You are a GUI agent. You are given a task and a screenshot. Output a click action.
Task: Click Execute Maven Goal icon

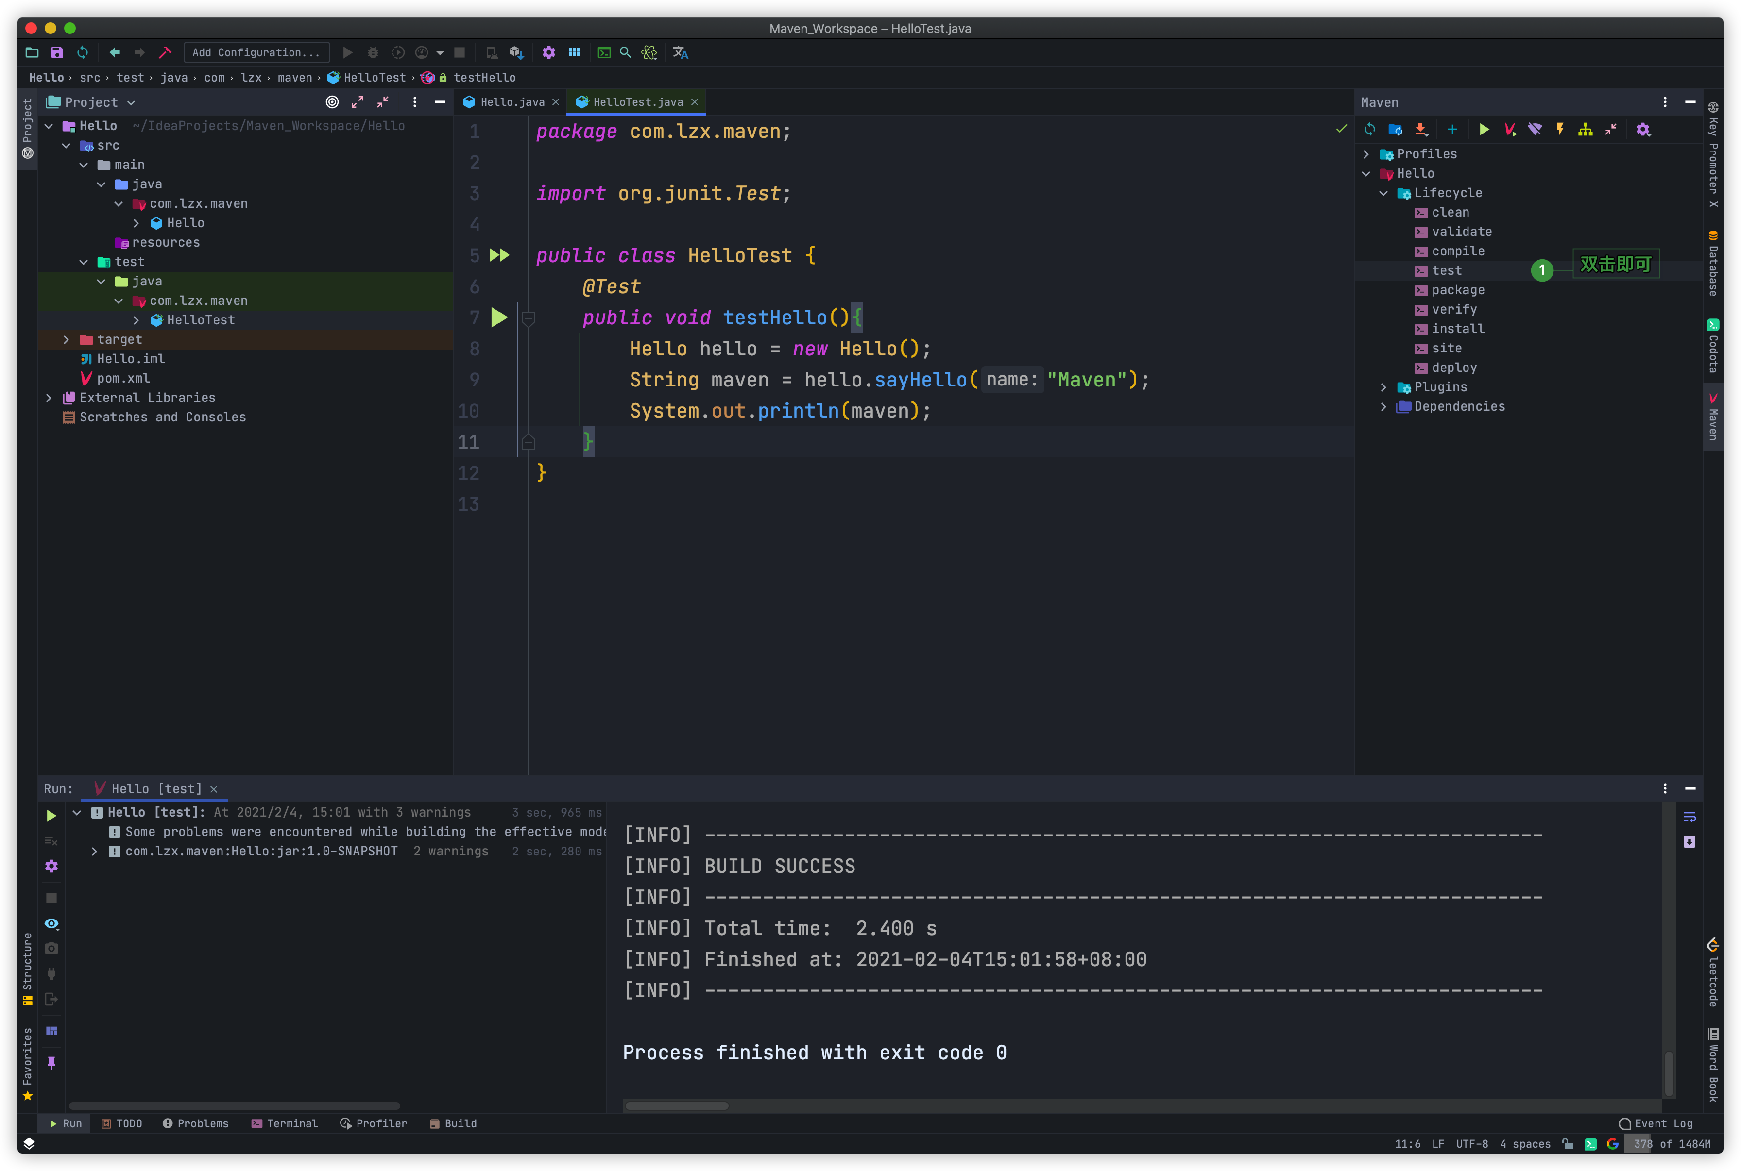coord(1510,129)
